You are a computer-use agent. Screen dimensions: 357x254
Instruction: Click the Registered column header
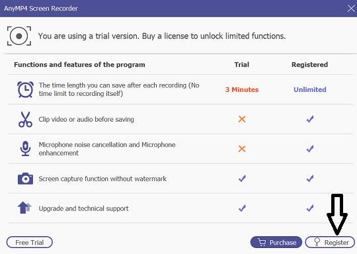coord(309,65)
